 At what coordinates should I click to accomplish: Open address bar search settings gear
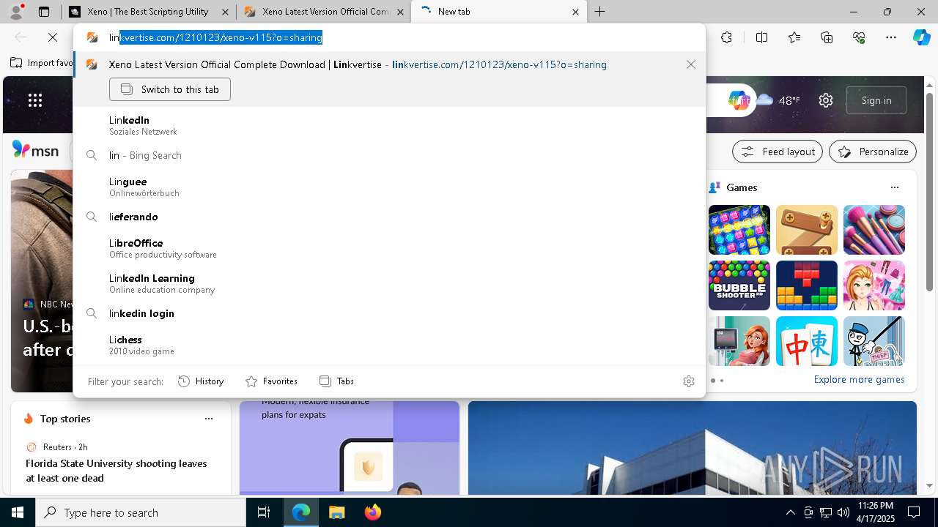[x=688, y=381]
